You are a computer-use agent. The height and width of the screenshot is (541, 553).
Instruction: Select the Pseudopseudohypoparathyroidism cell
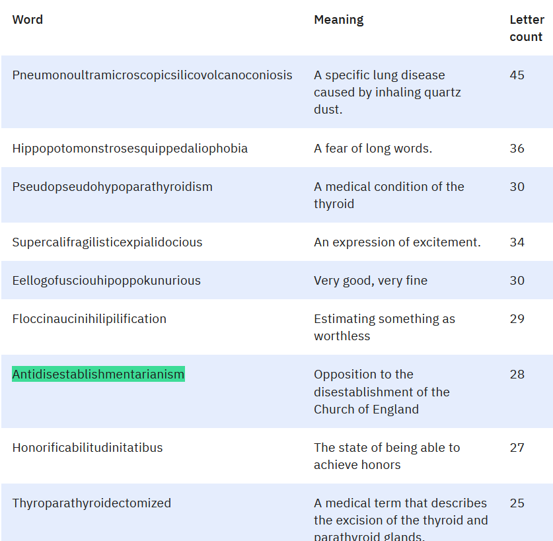[x=112, y=187]
